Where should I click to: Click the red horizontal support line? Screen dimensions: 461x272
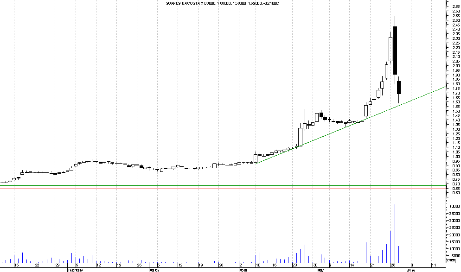(223, 189)
